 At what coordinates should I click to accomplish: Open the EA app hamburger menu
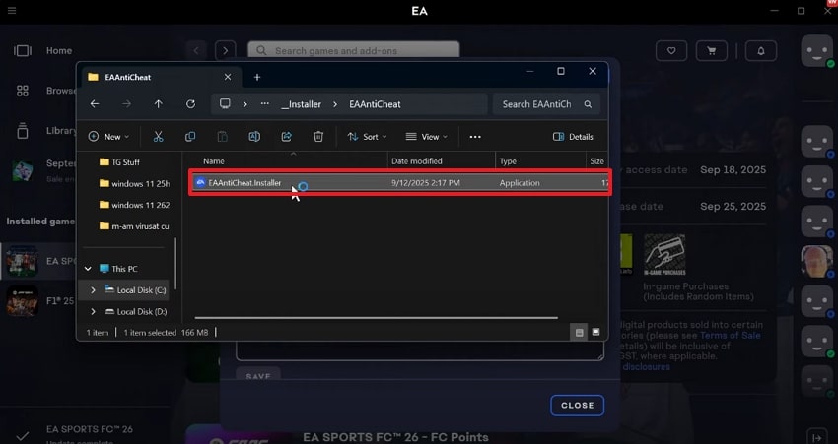12,10
